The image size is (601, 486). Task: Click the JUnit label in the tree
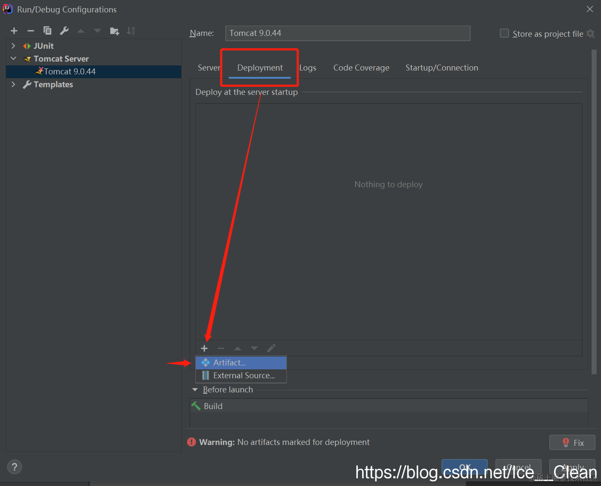(44, 46)
